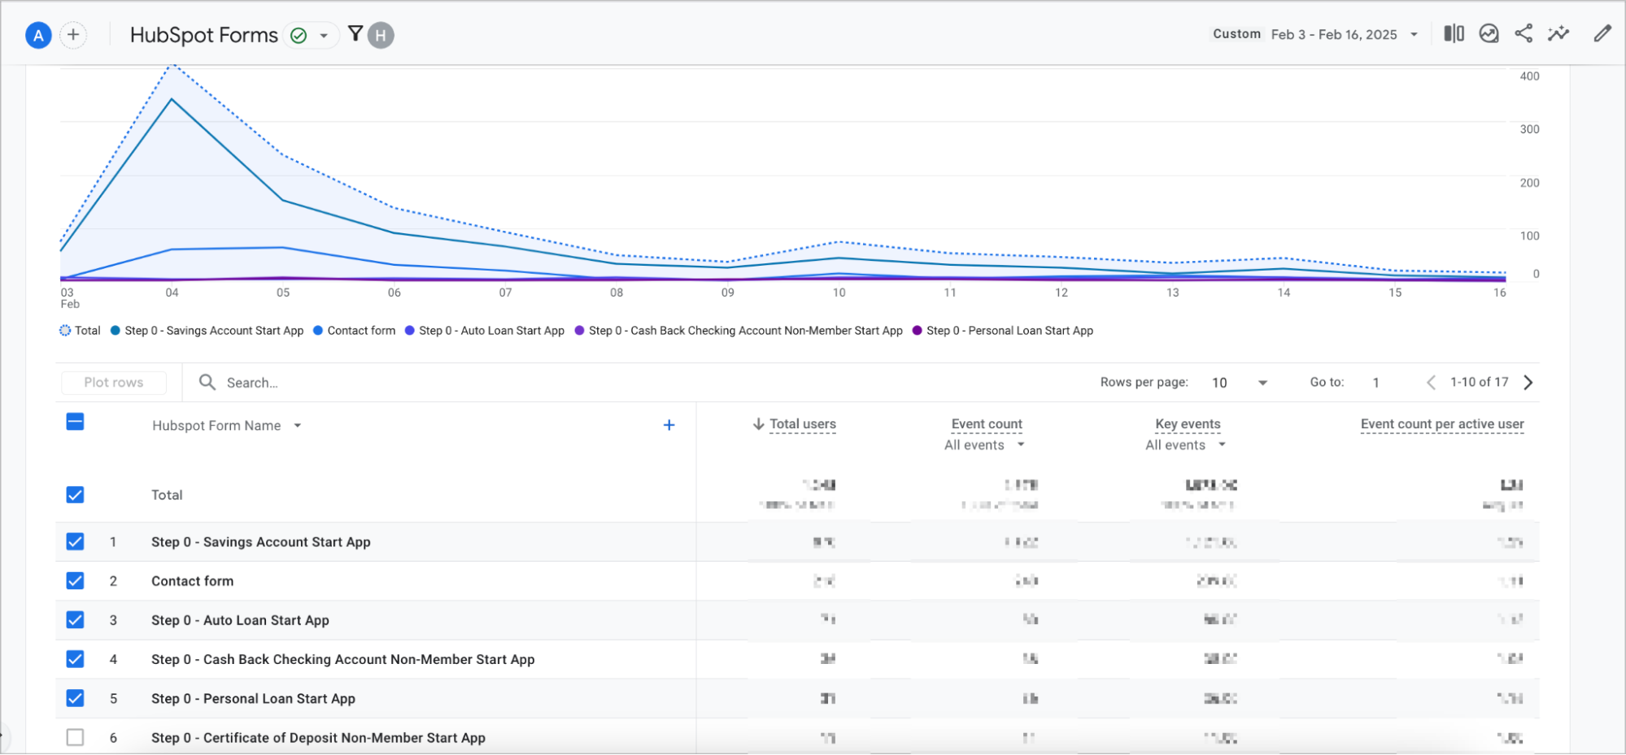1626x755 pixels.
Task: Click 'Step 0 - Savings Account Start App' row text
Action: click(260, 542)
